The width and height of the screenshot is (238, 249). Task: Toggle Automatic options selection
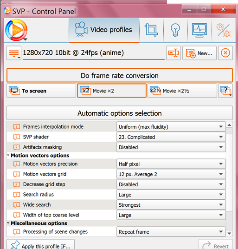pos(120,113)
